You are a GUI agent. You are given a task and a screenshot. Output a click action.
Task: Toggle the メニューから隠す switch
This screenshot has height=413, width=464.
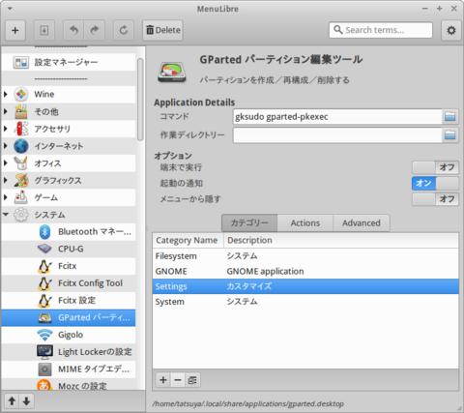[x=435, y=199]
